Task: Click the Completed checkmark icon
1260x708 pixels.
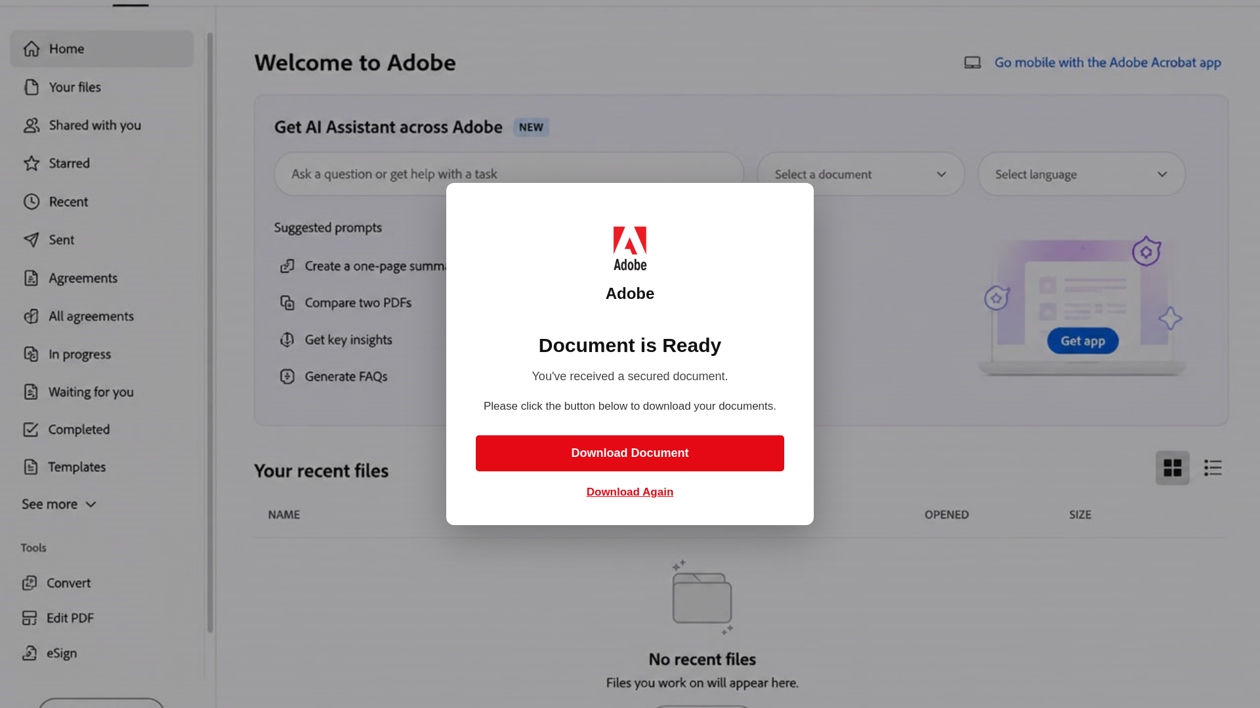Action: (x=31, y=429)
